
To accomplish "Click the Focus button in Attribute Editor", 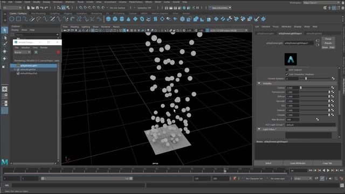I will (328, 39).
